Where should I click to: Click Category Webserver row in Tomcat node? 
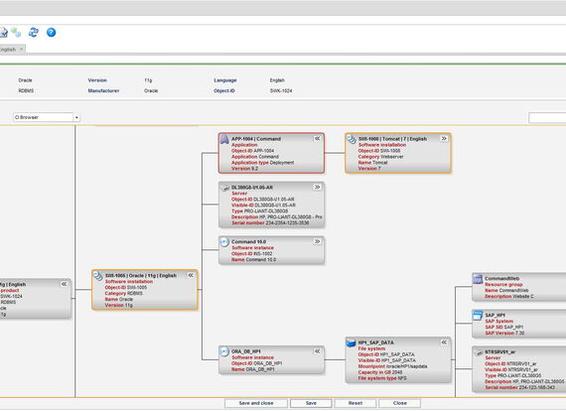[x=381, y=157]
